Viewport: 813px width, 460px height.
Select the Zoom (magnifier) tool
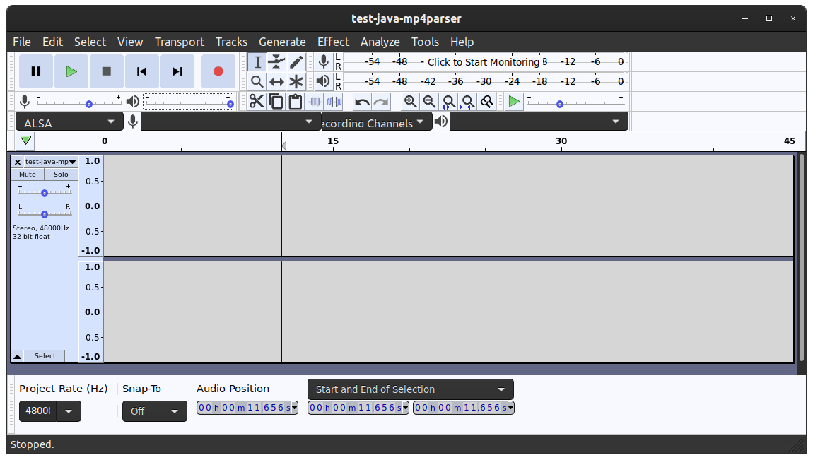(x=257, y=81)
